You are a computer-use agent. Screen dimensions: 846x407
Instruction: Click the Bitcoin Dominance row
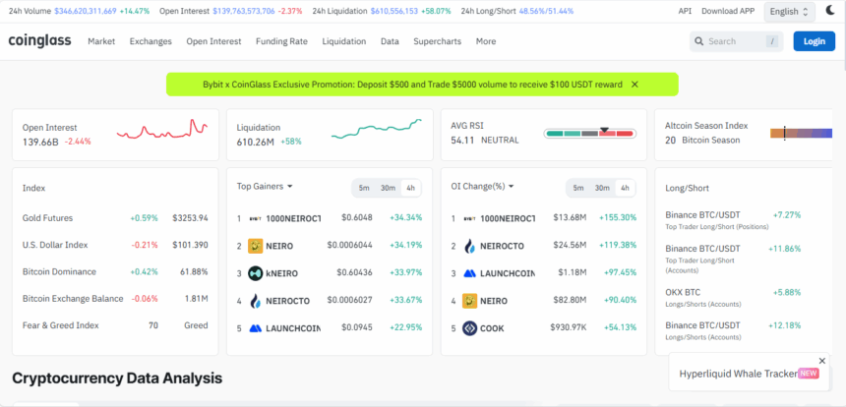click(x=115, y=271)
